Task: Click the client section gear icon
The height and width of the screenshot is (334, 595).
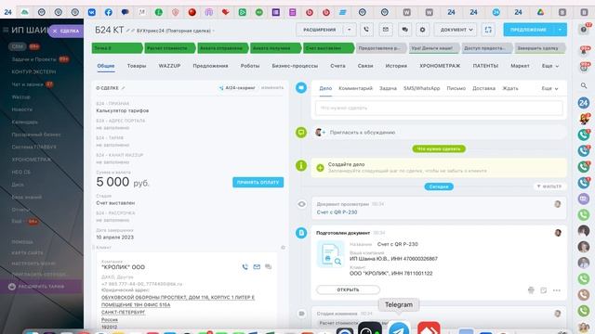Action: pyautogui.click(x=283, y=248)
